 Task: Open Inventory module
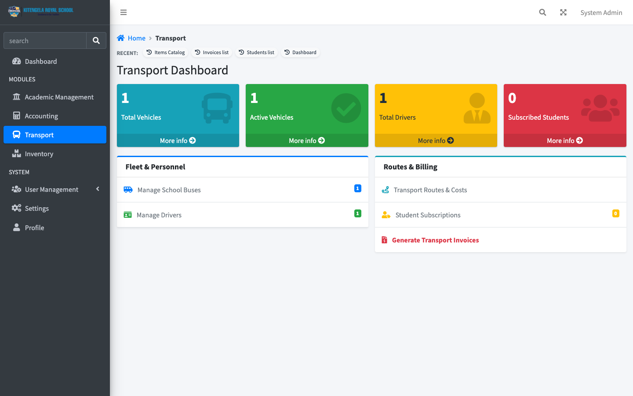(55, 154)
